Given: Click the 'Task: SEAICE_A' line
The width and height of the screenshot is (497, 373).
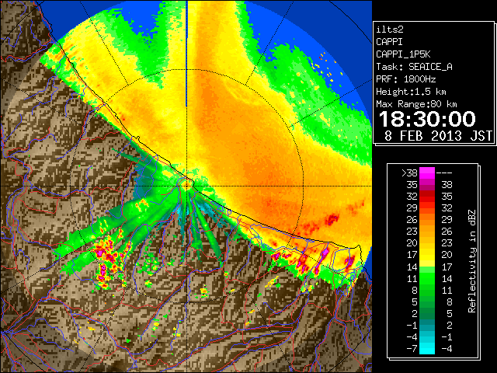Looking at the screenshot, I should pyautogui.click(x=414, y=67).
